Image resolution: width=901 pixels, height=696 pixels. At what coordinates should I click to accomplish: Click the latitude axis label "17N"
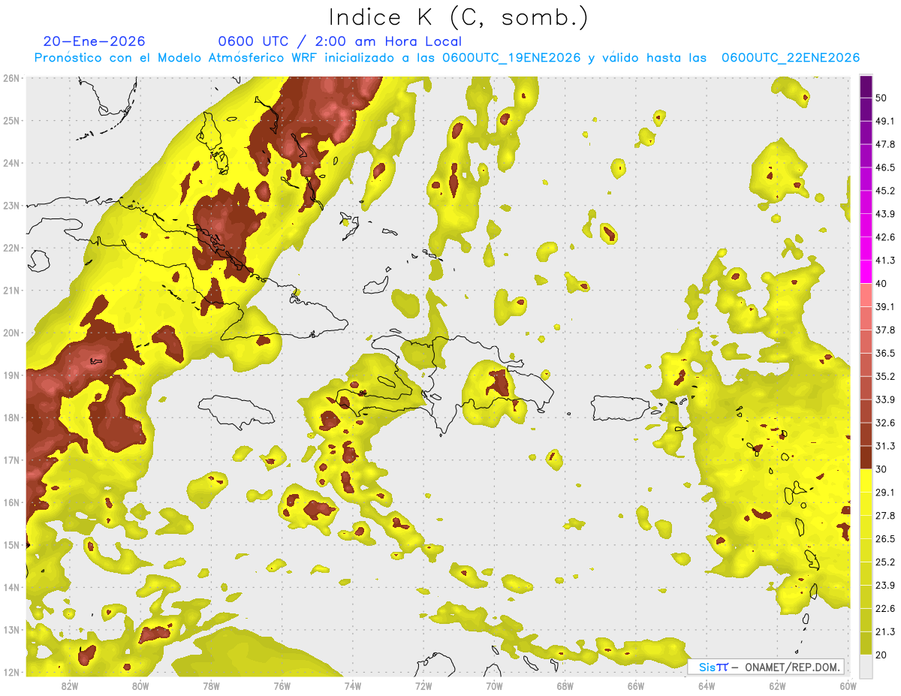coord(11,459)
